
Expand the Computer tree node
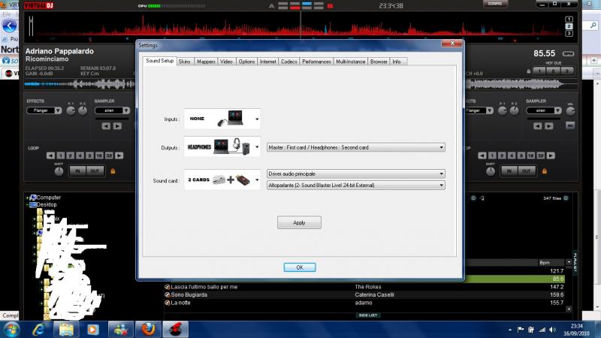(x=27, y=198)
